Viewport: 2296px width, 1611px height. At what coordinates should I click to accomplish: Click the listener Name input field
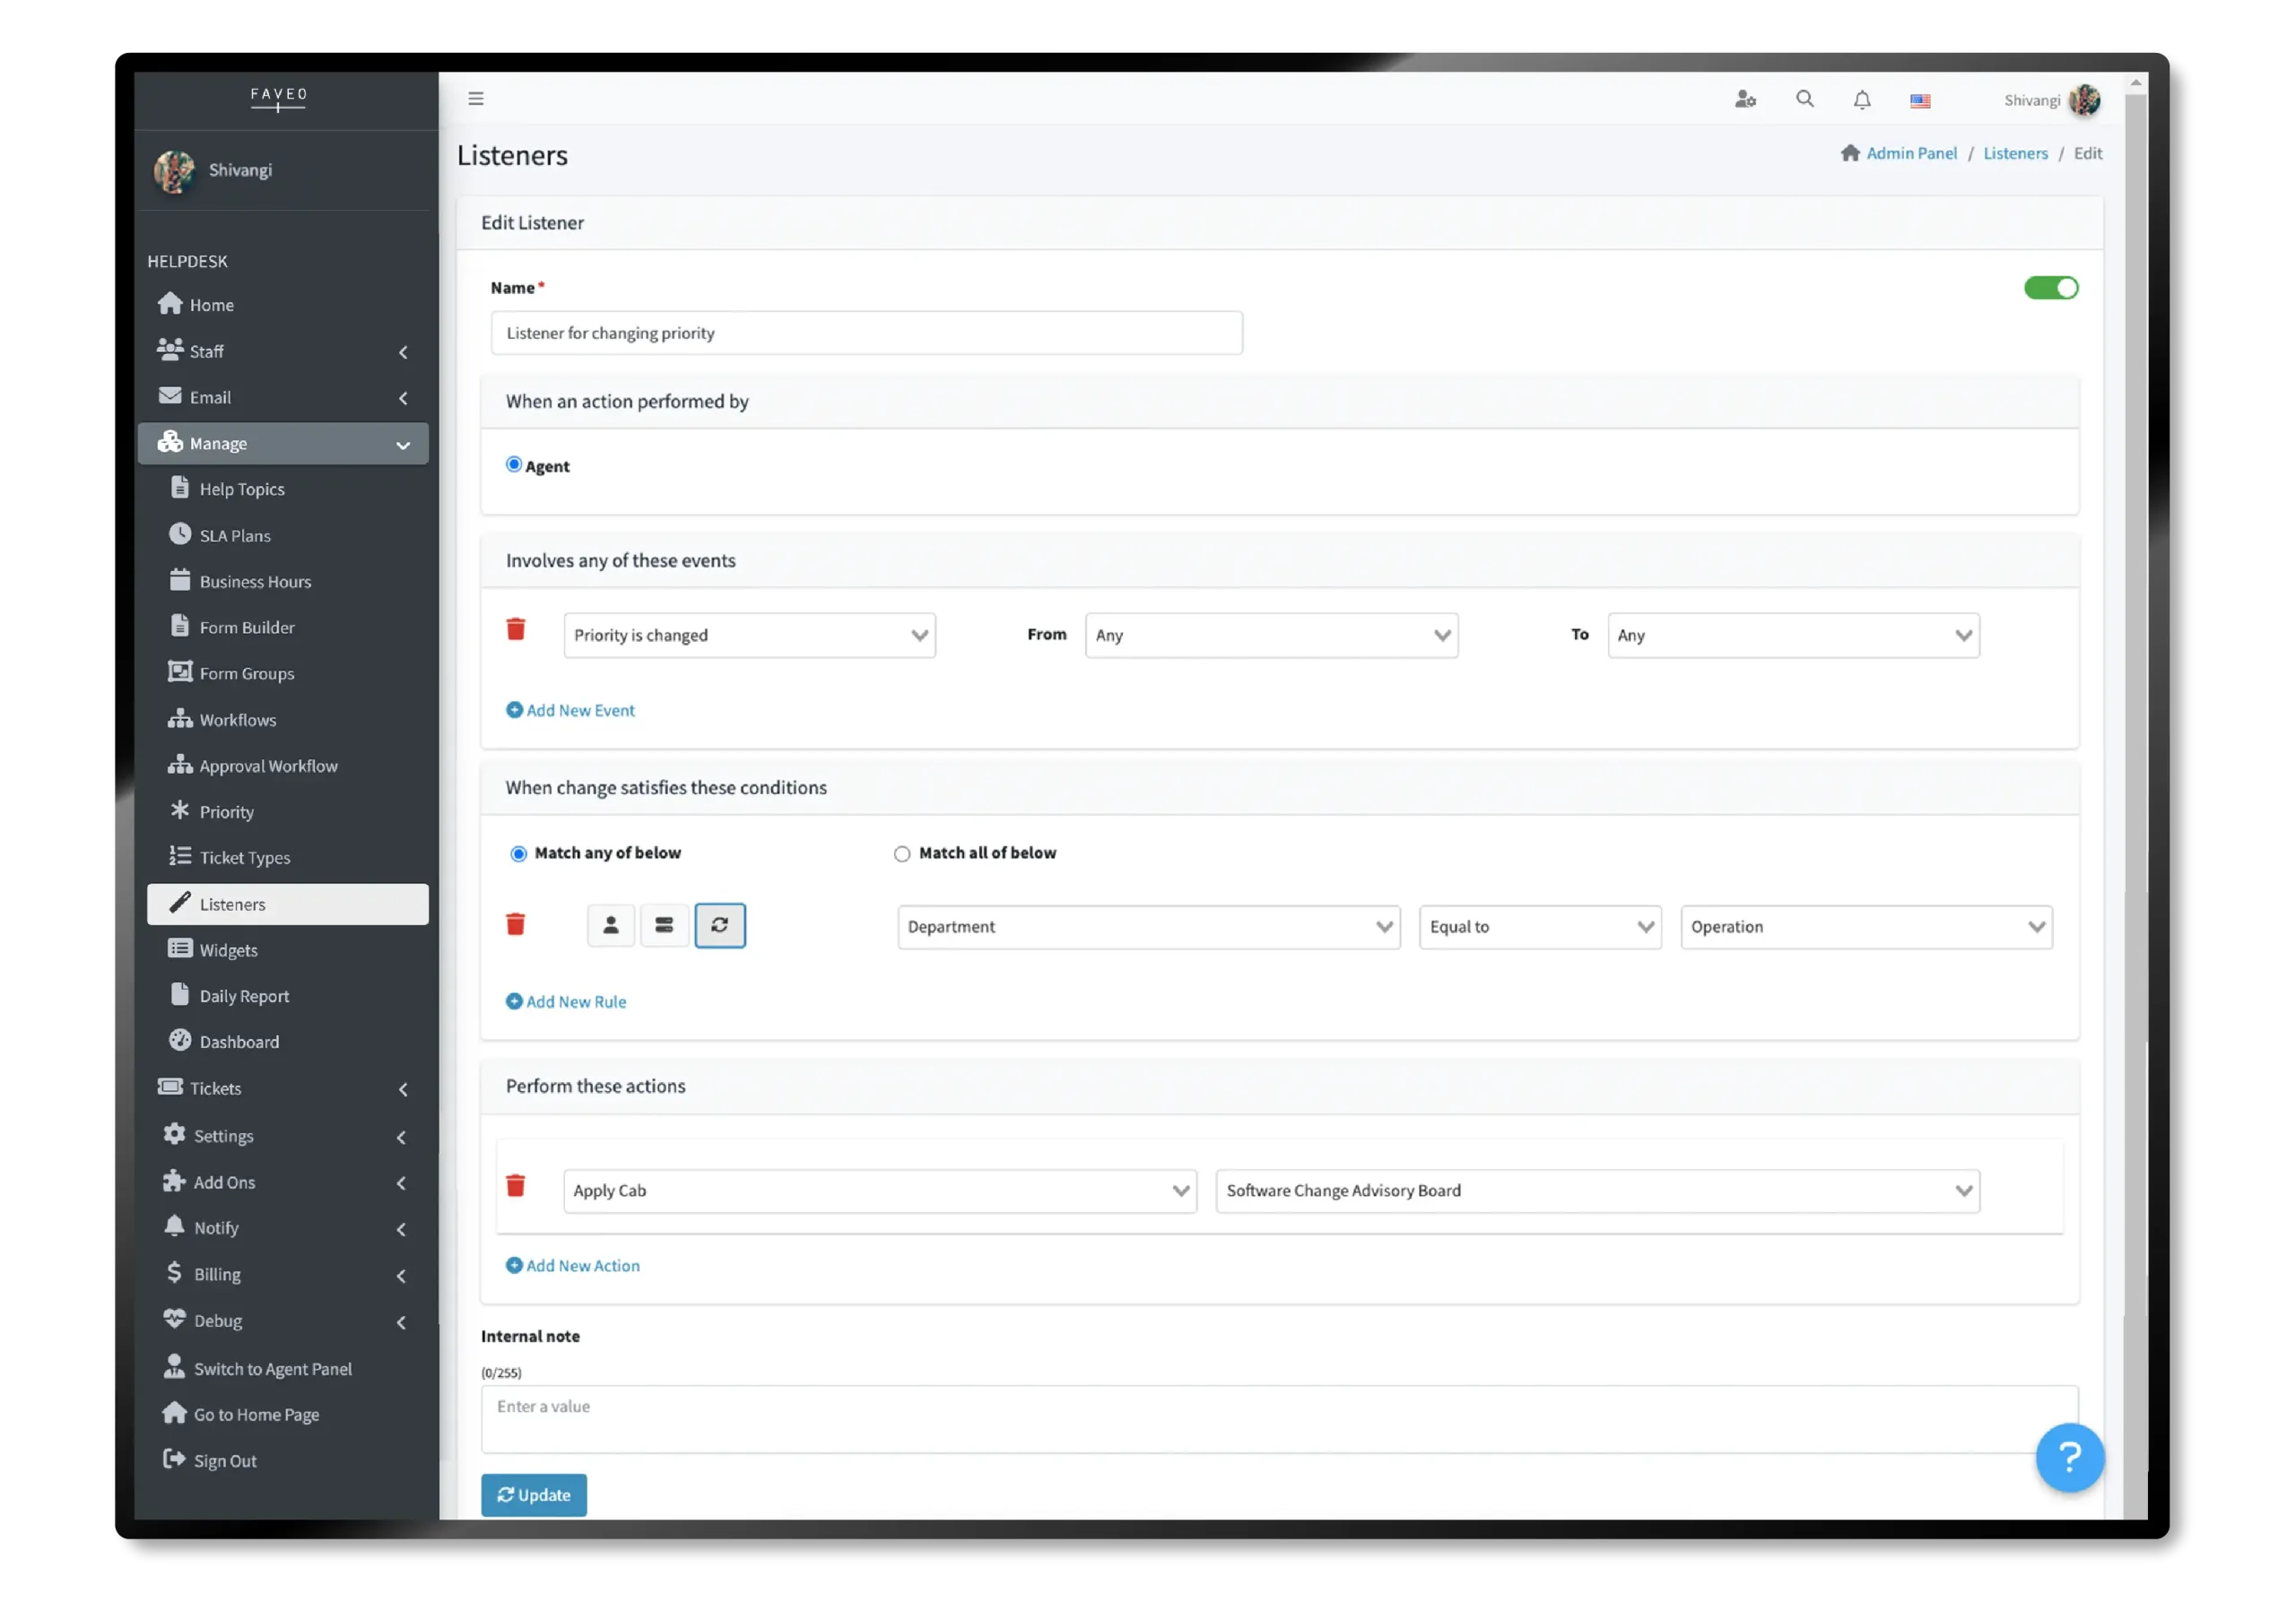point(866,333)
